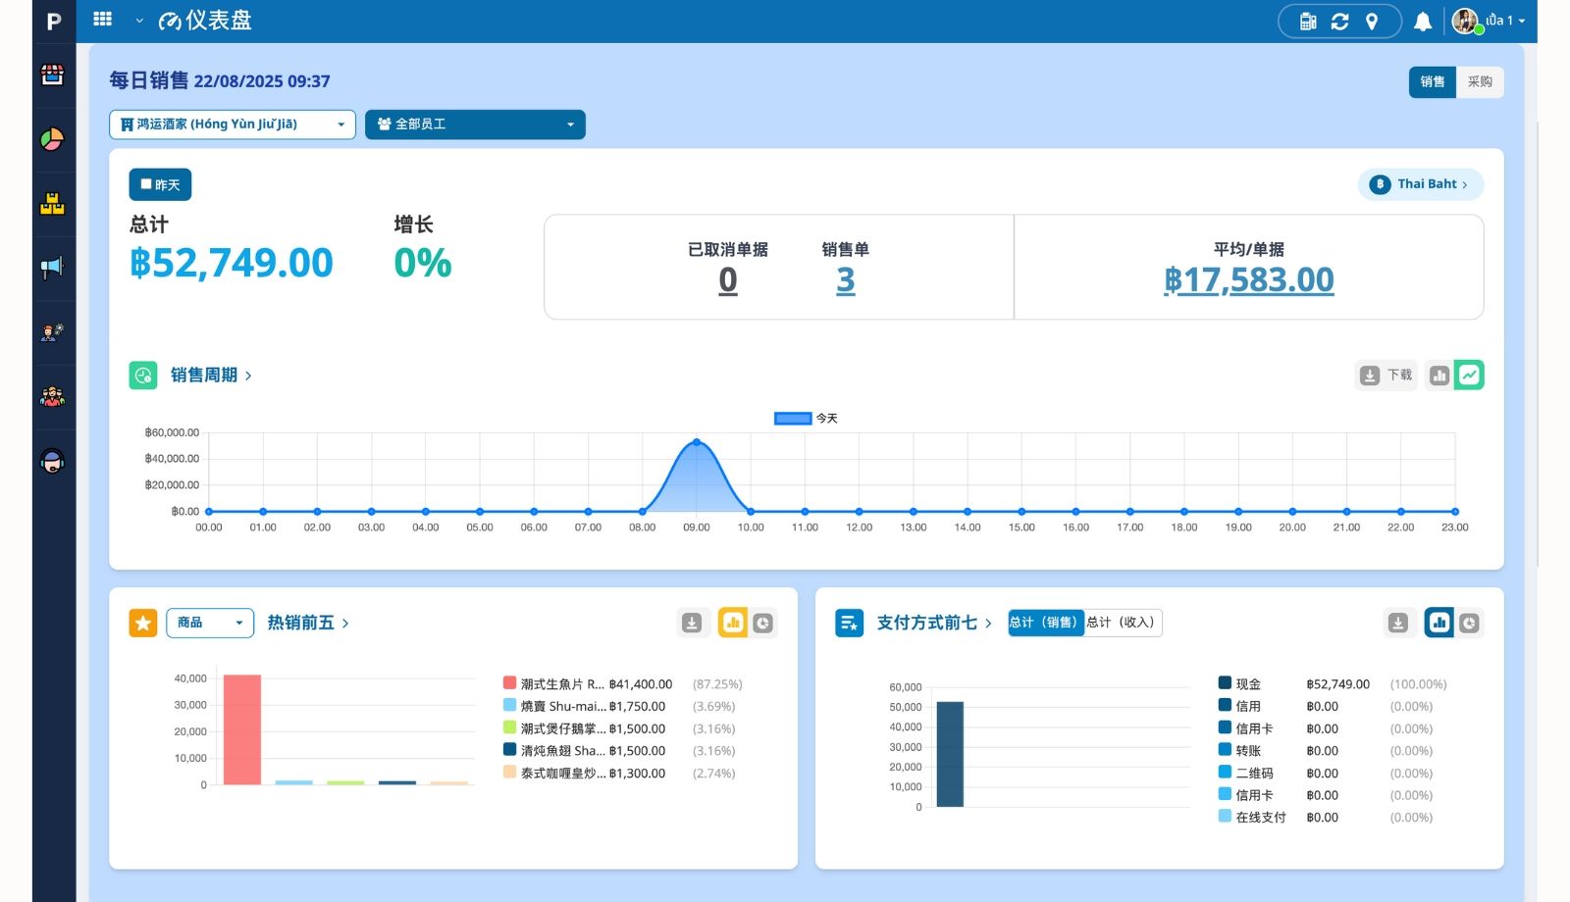Select the 总计（收入）tab

pos(1122,623)
